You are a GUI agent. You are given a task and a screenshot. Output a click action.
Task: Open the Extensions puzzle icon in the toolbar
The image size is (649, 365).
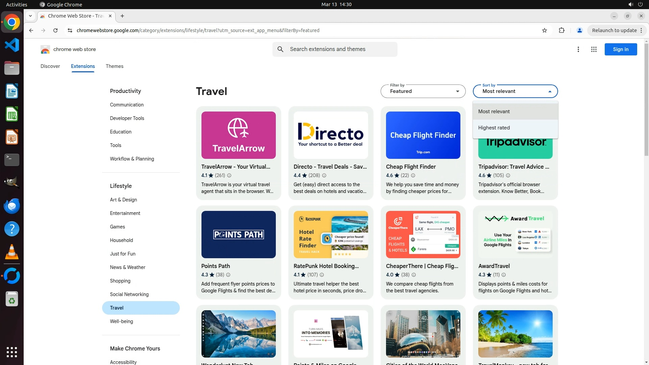[x=561, y=30]
